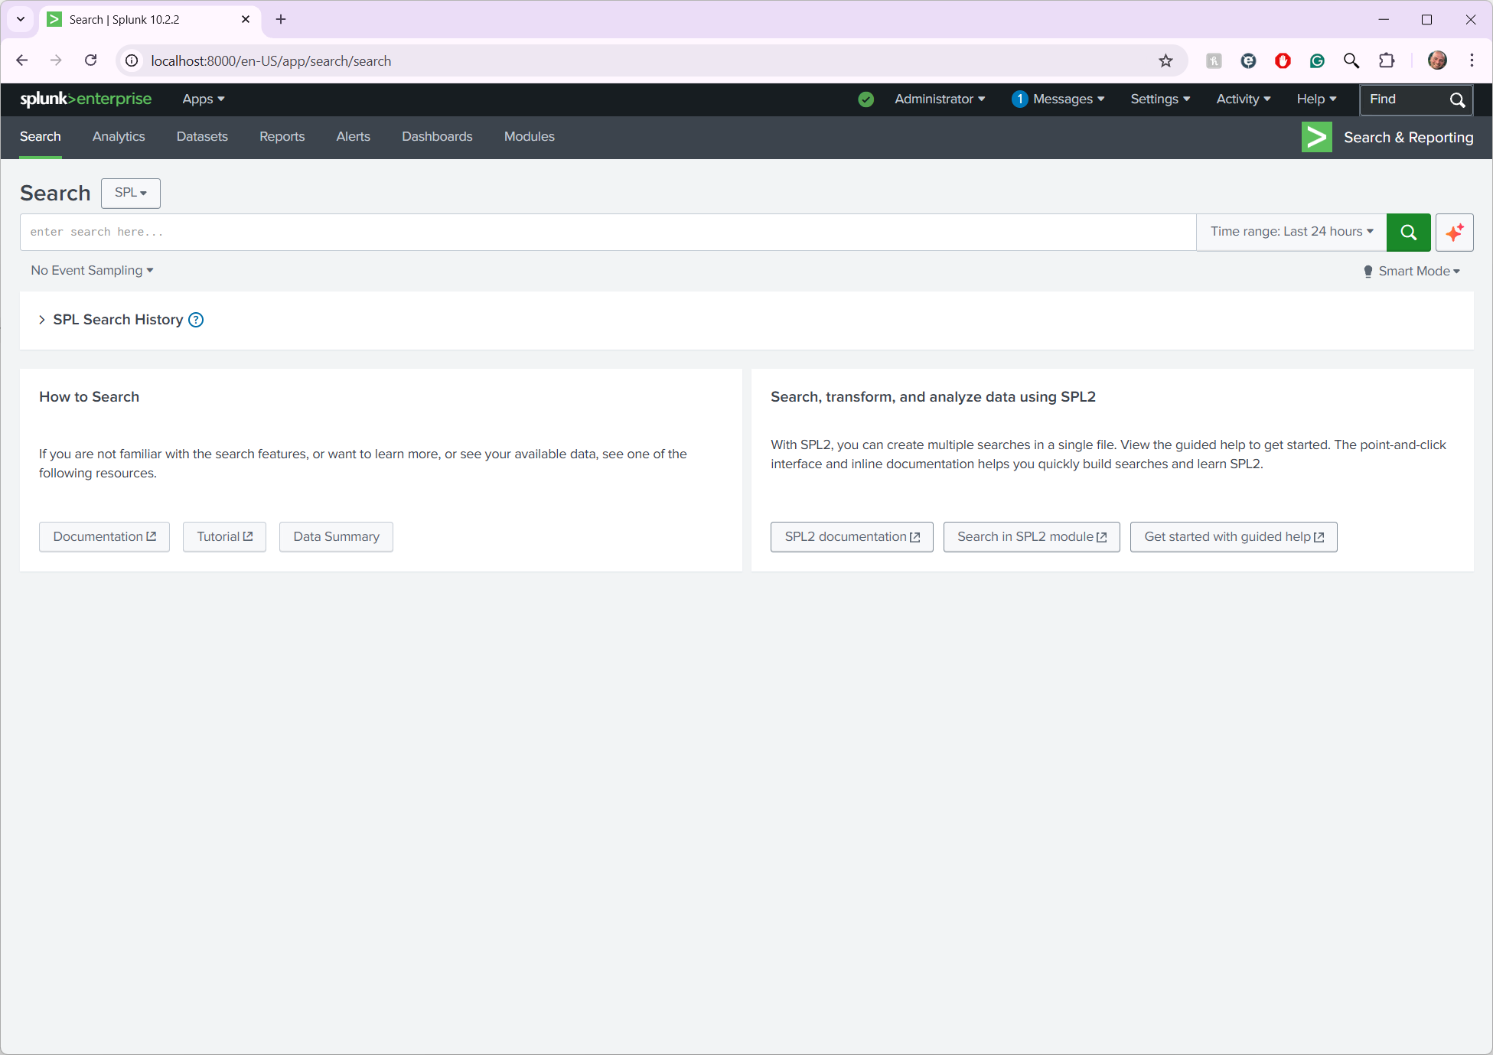Run search with the green magnifying glass button
Screen dimensions: 1493x1055
1408,232
